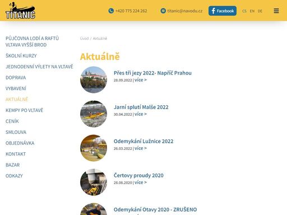Viewport: 287px width, 215px height.
Task: Click date 28.08.2020
Action: [x=123, y=183]
